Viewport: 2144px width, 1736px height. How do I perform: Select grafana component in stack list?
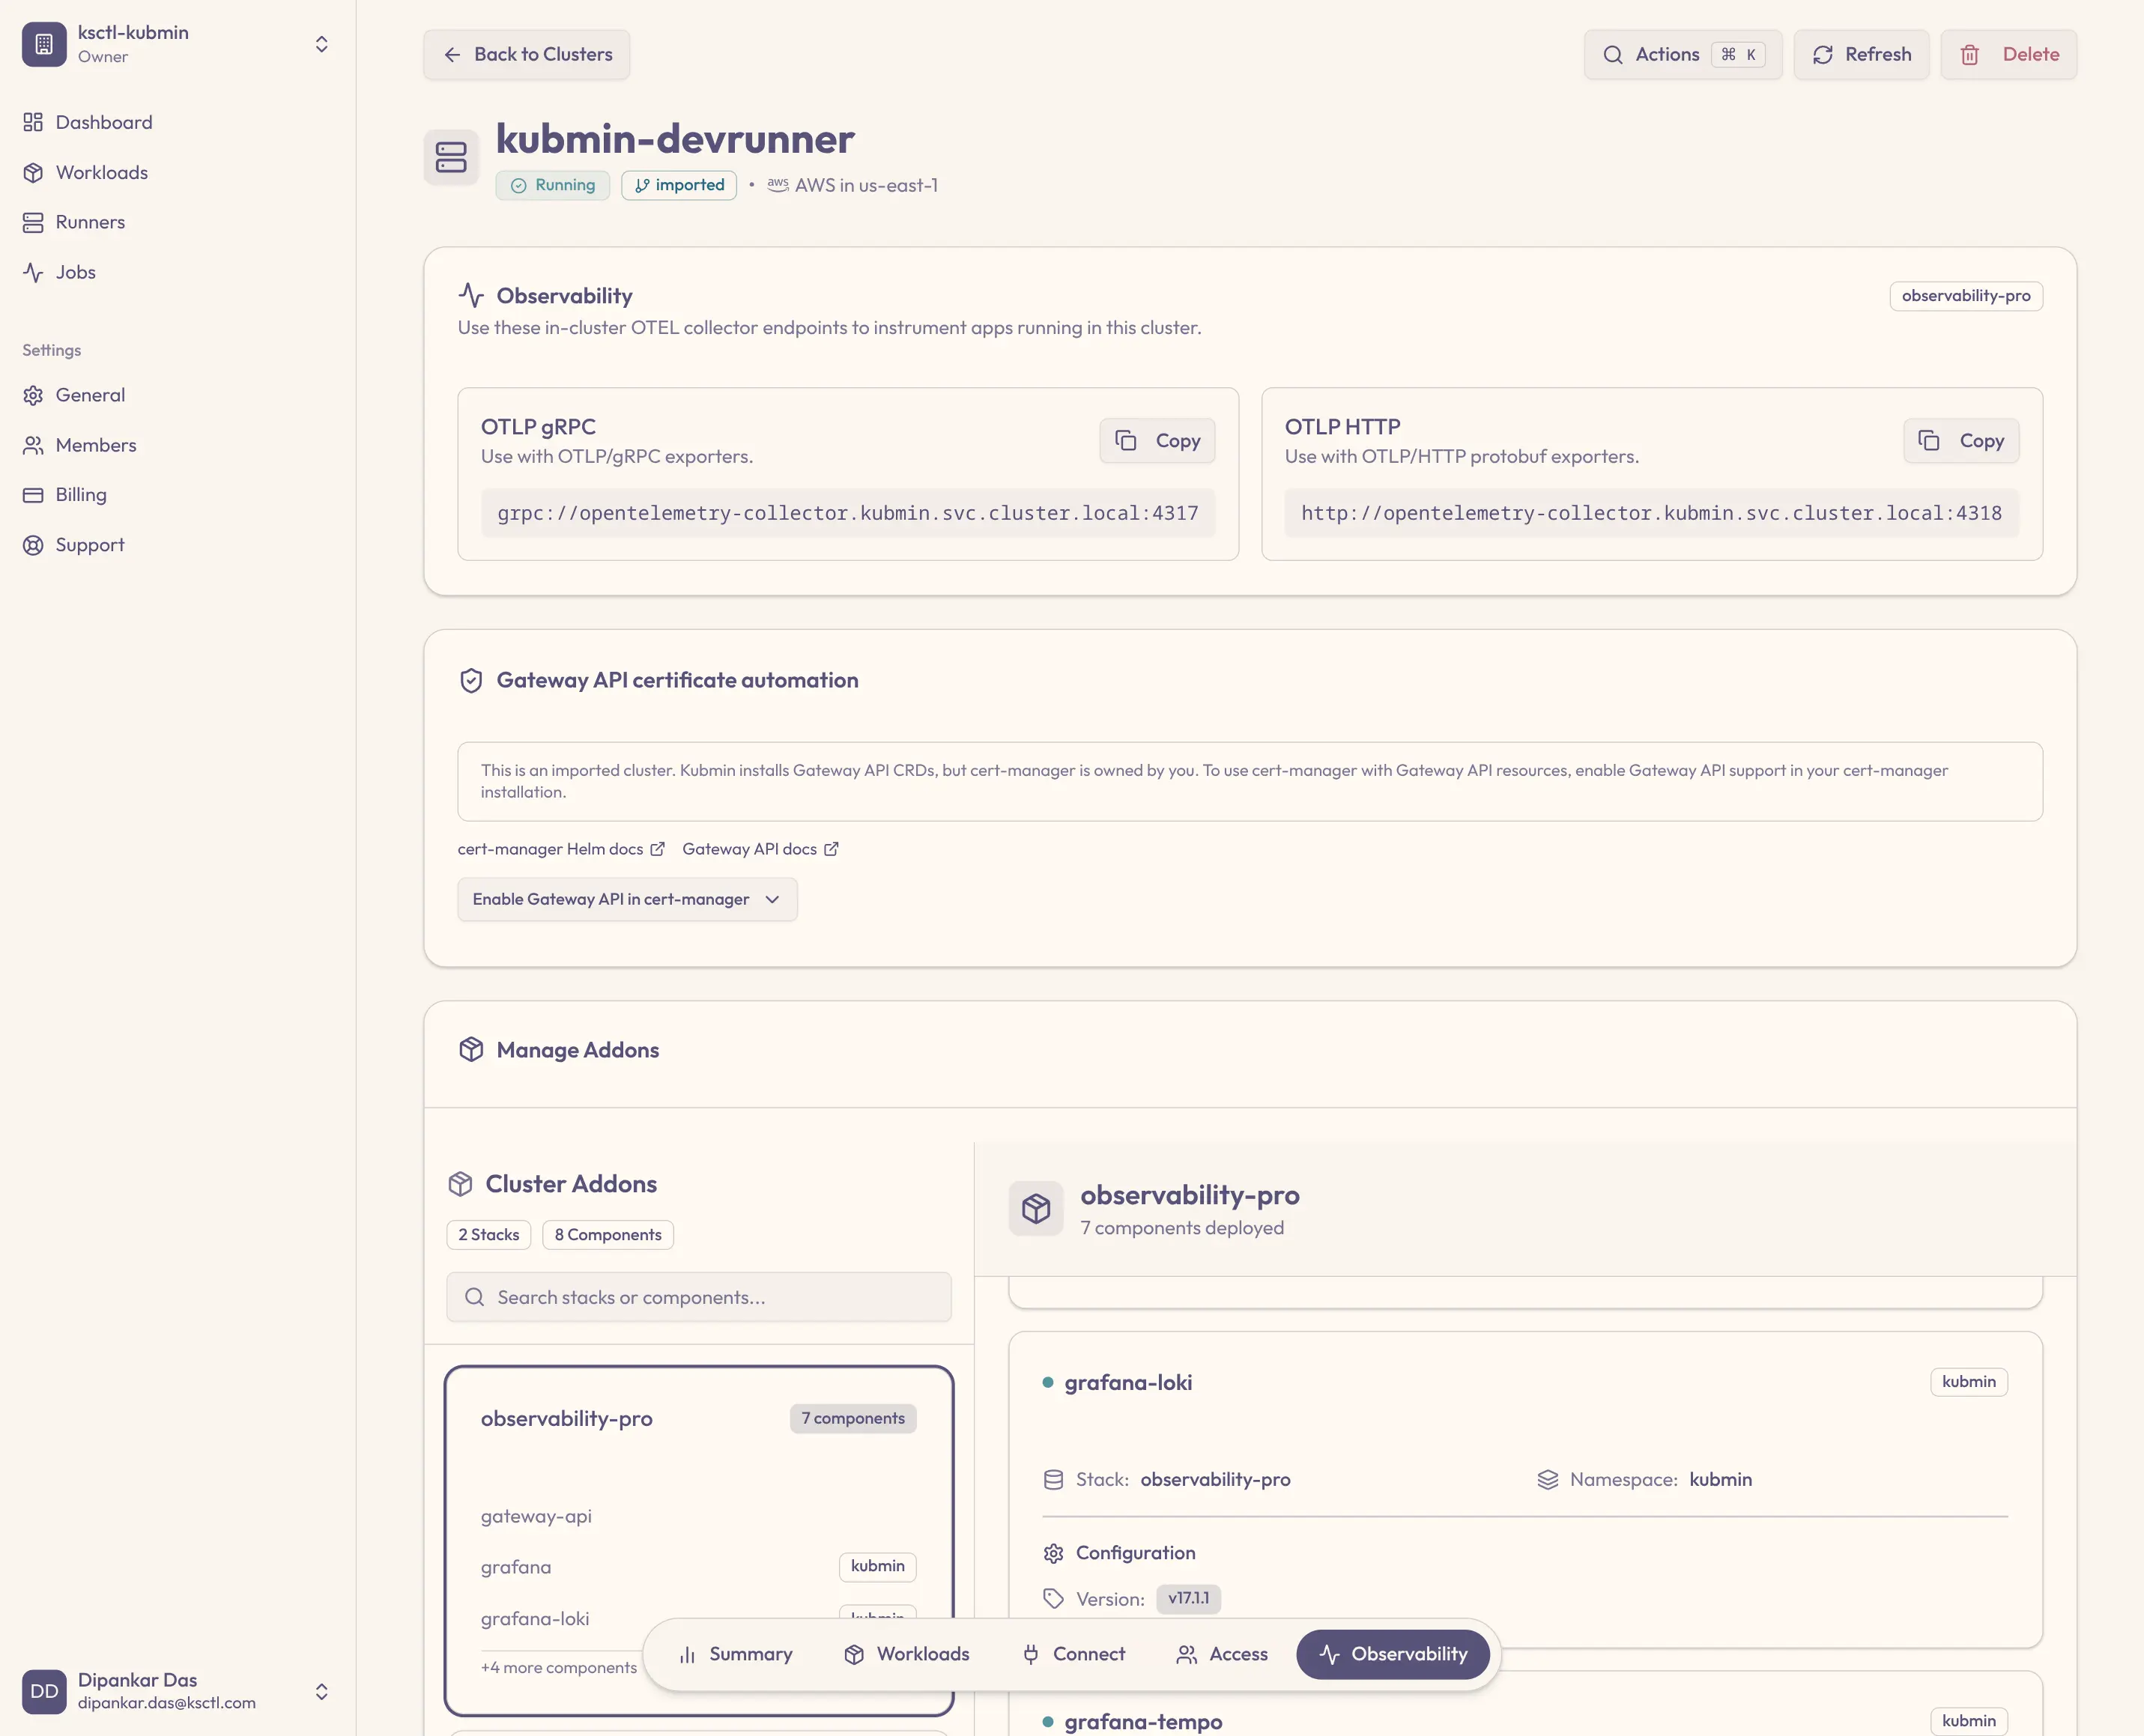516,1567
